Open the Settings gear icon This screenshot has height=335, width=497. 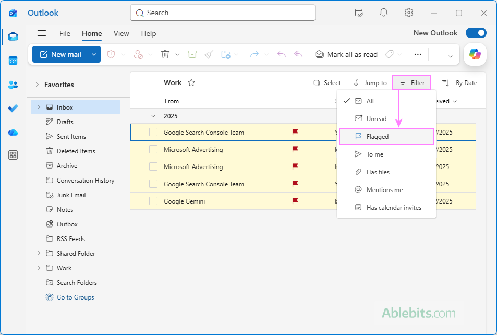pos(409,13)
